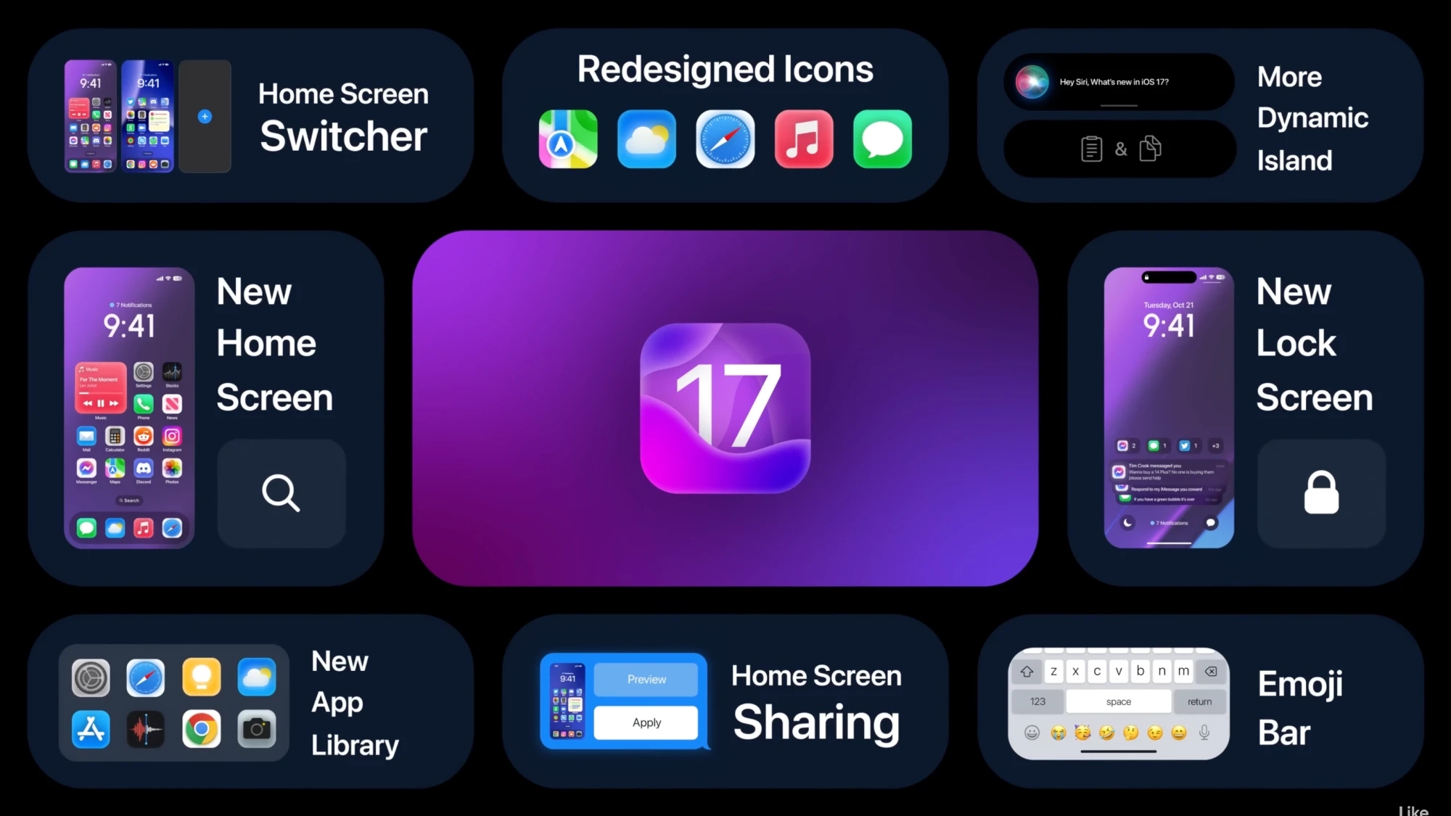1451x816 pixels.
Task: Open the Messages app icon
Action: tap(882, 139)
